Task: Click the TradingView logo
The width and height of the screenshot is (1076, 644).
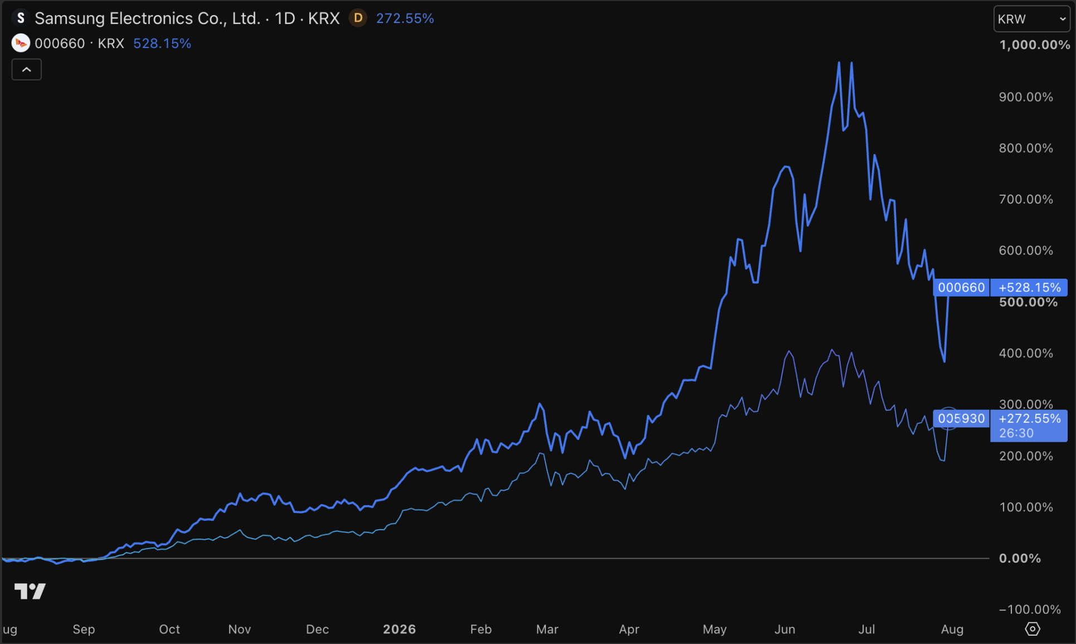Action: [30, 591]
